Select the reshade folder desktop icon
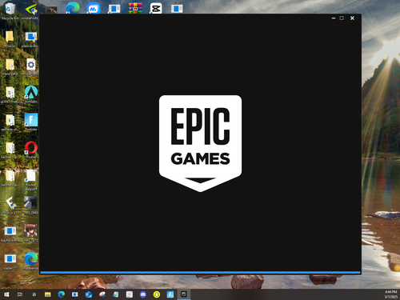Image resolution: width=400 pixels, height=300 pixels. pyautogui.click(x=10, y=122)
